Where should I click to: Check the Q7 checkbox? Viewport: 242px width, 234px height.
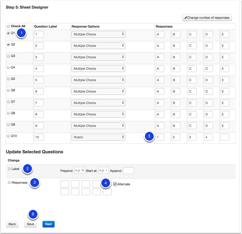[8, 102]
